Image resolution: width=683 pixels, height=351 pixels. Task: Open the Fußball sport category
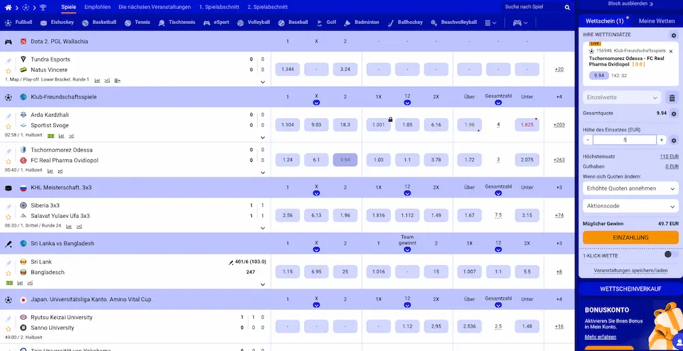(18, 23)
